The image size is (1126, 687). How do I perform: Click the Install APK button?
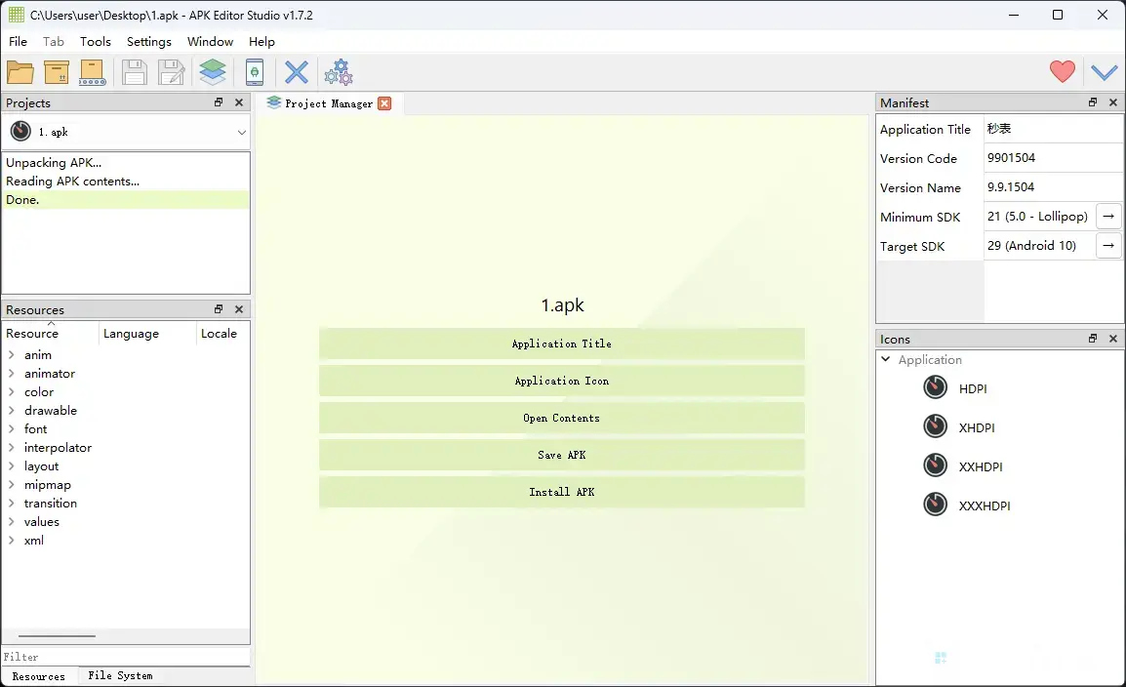click(x=562, y=492)
